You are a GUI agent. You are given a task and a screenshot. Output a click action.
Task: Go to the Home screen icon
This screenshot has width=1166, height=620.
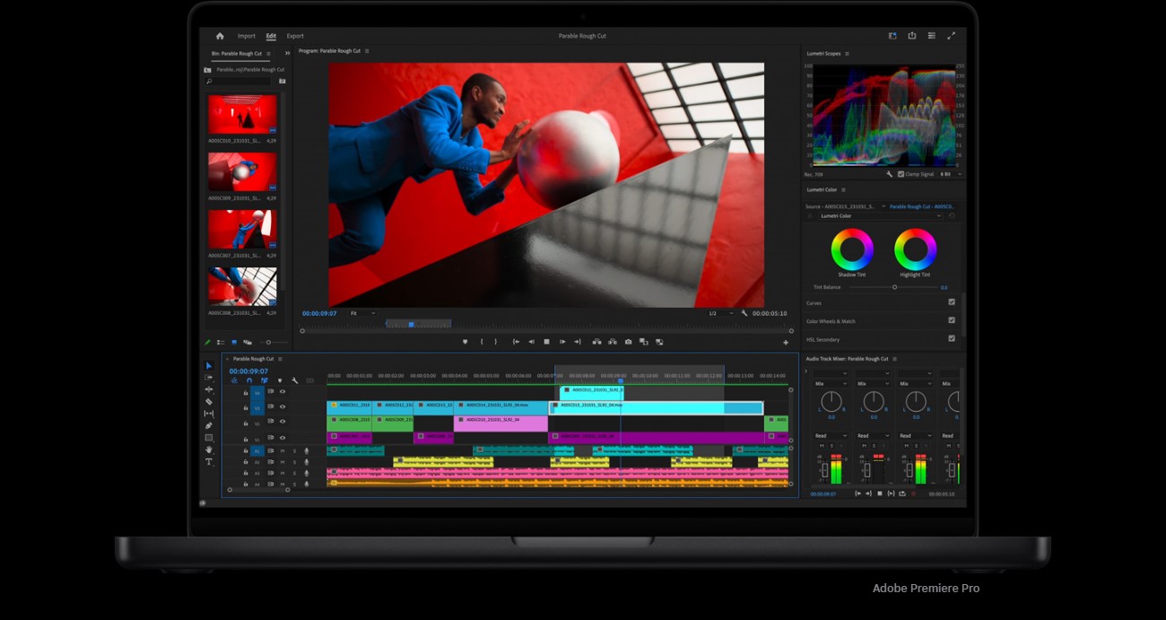coord(220,36)
